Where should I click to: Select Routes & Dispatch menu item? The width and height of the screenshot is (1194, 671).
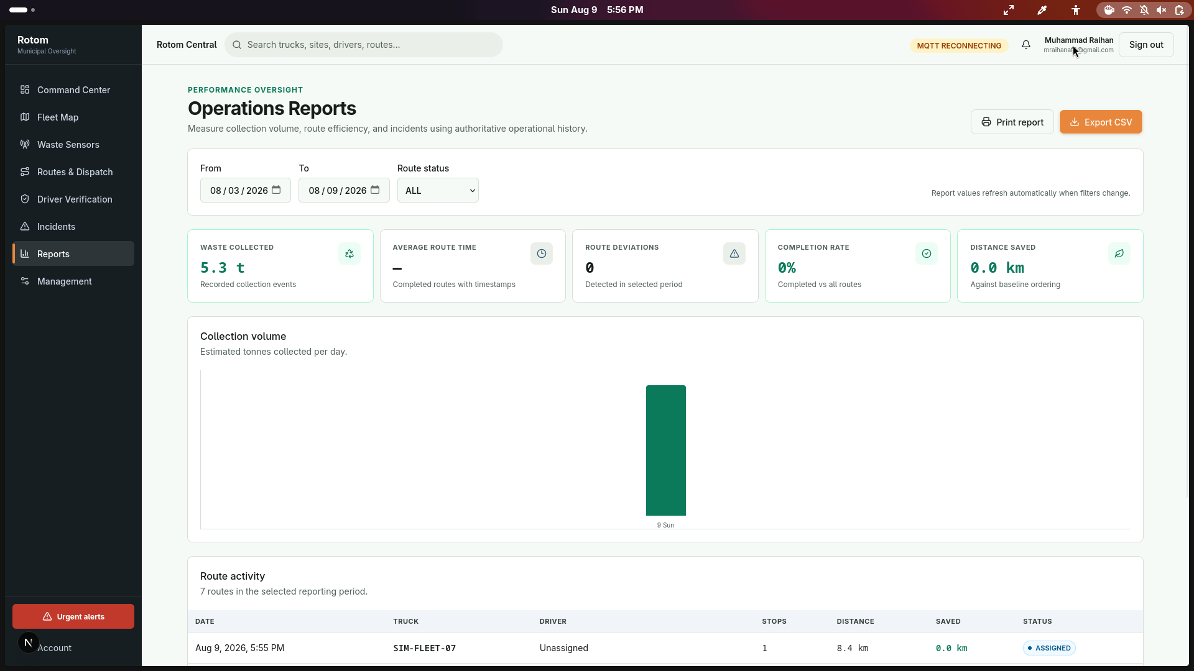tap(73, 171)
